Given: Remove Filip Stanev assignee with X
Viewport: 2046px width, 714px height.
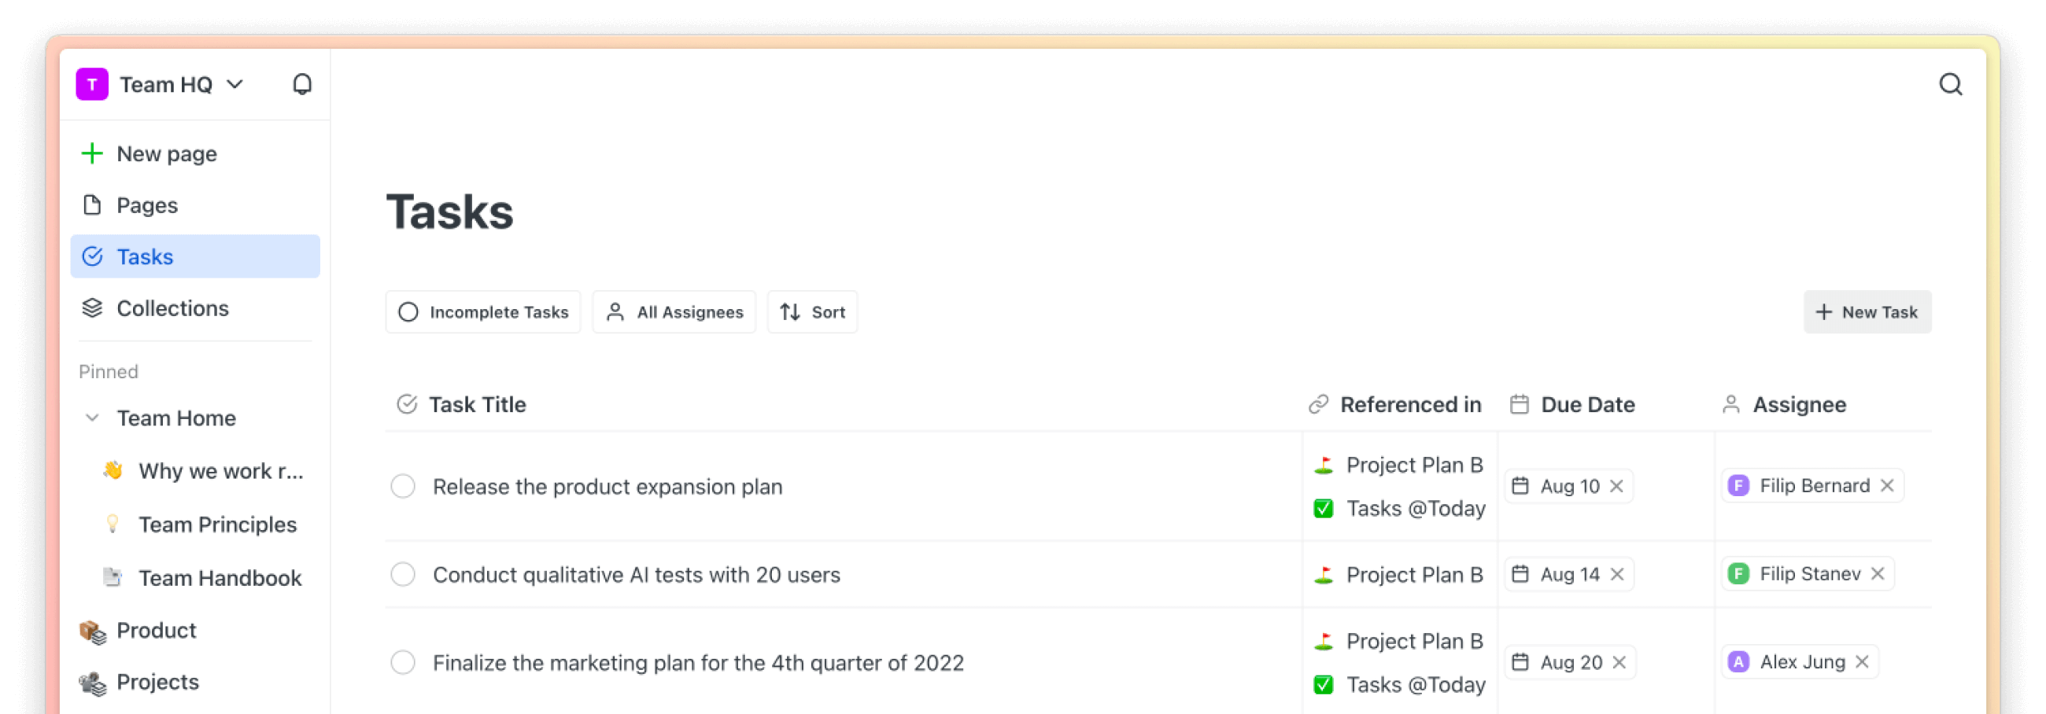Looking at the screenshot, I should click(x=1877, y=573).
